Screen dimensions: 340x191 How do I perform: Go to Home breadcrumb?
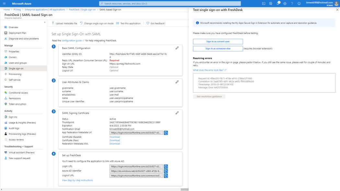tap(6, 9)
